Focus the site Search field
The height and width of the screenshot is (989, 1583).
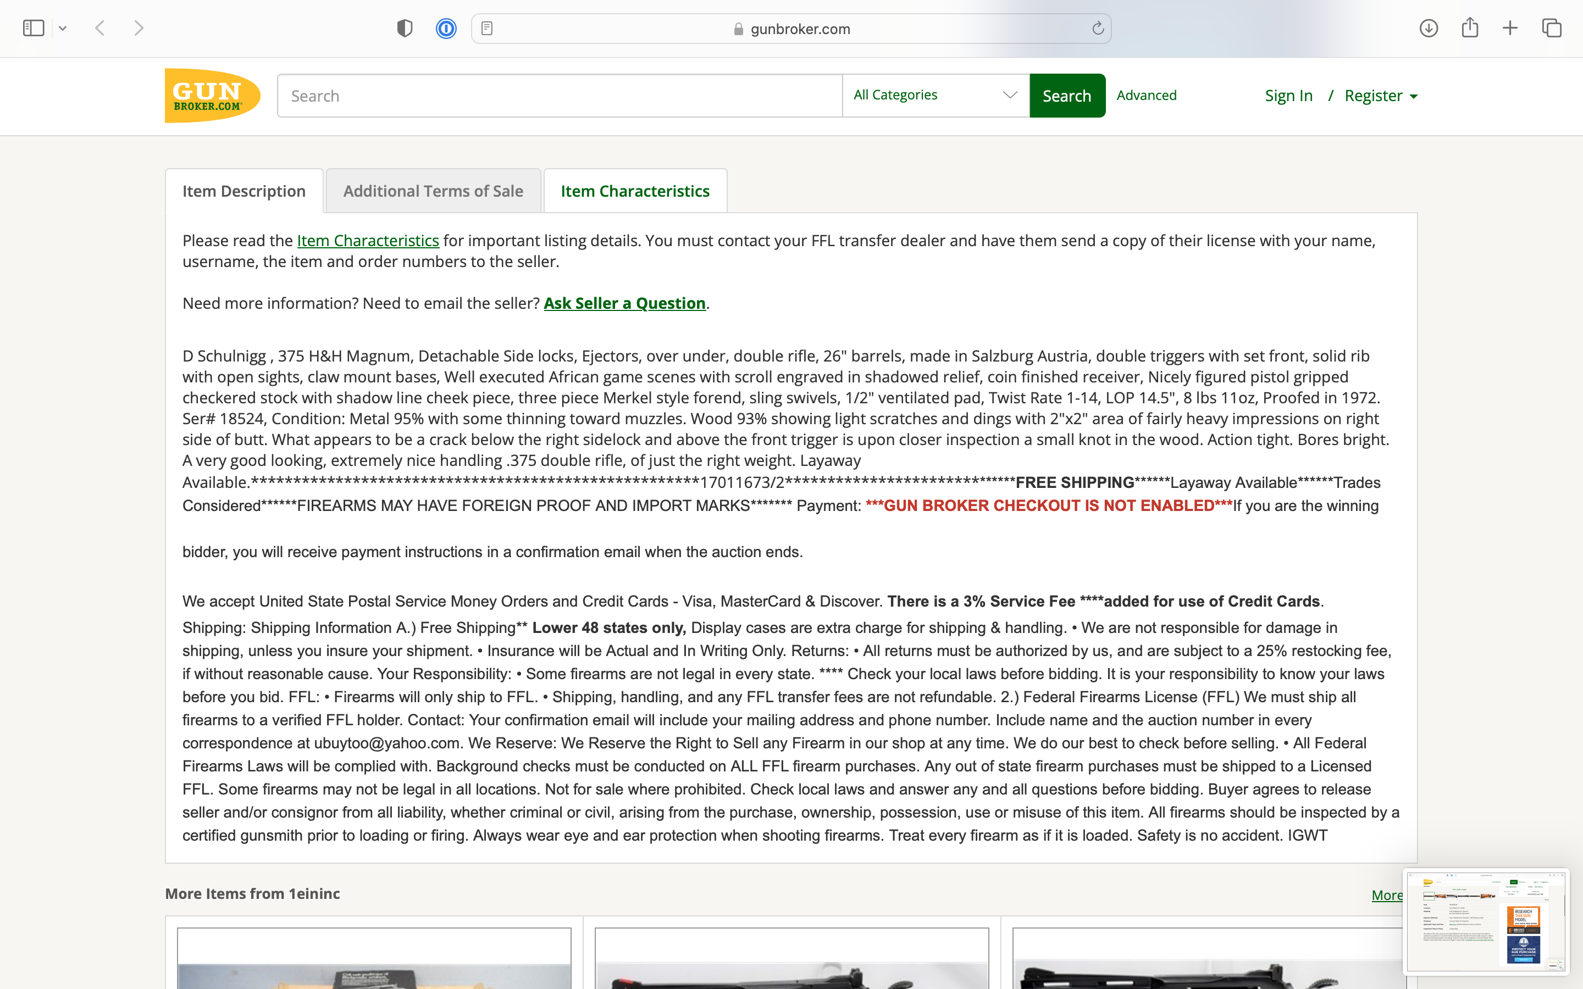(560, 96)
